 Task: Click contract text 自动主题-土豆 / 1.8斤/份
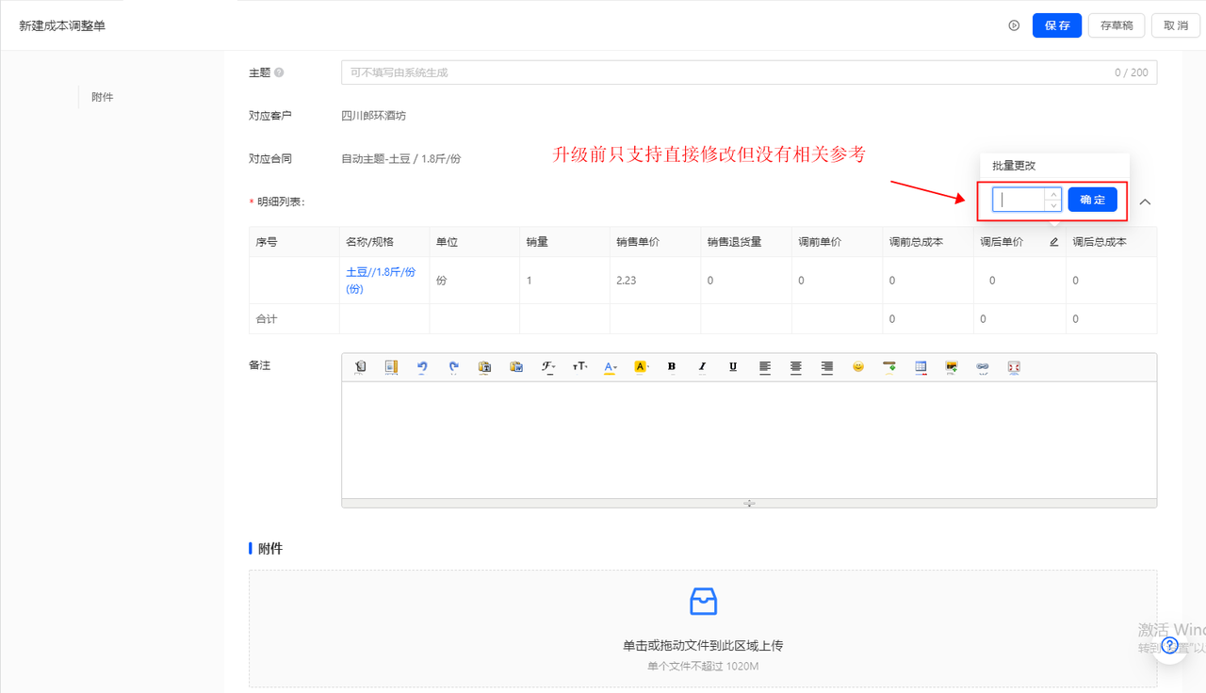point(401,159)
